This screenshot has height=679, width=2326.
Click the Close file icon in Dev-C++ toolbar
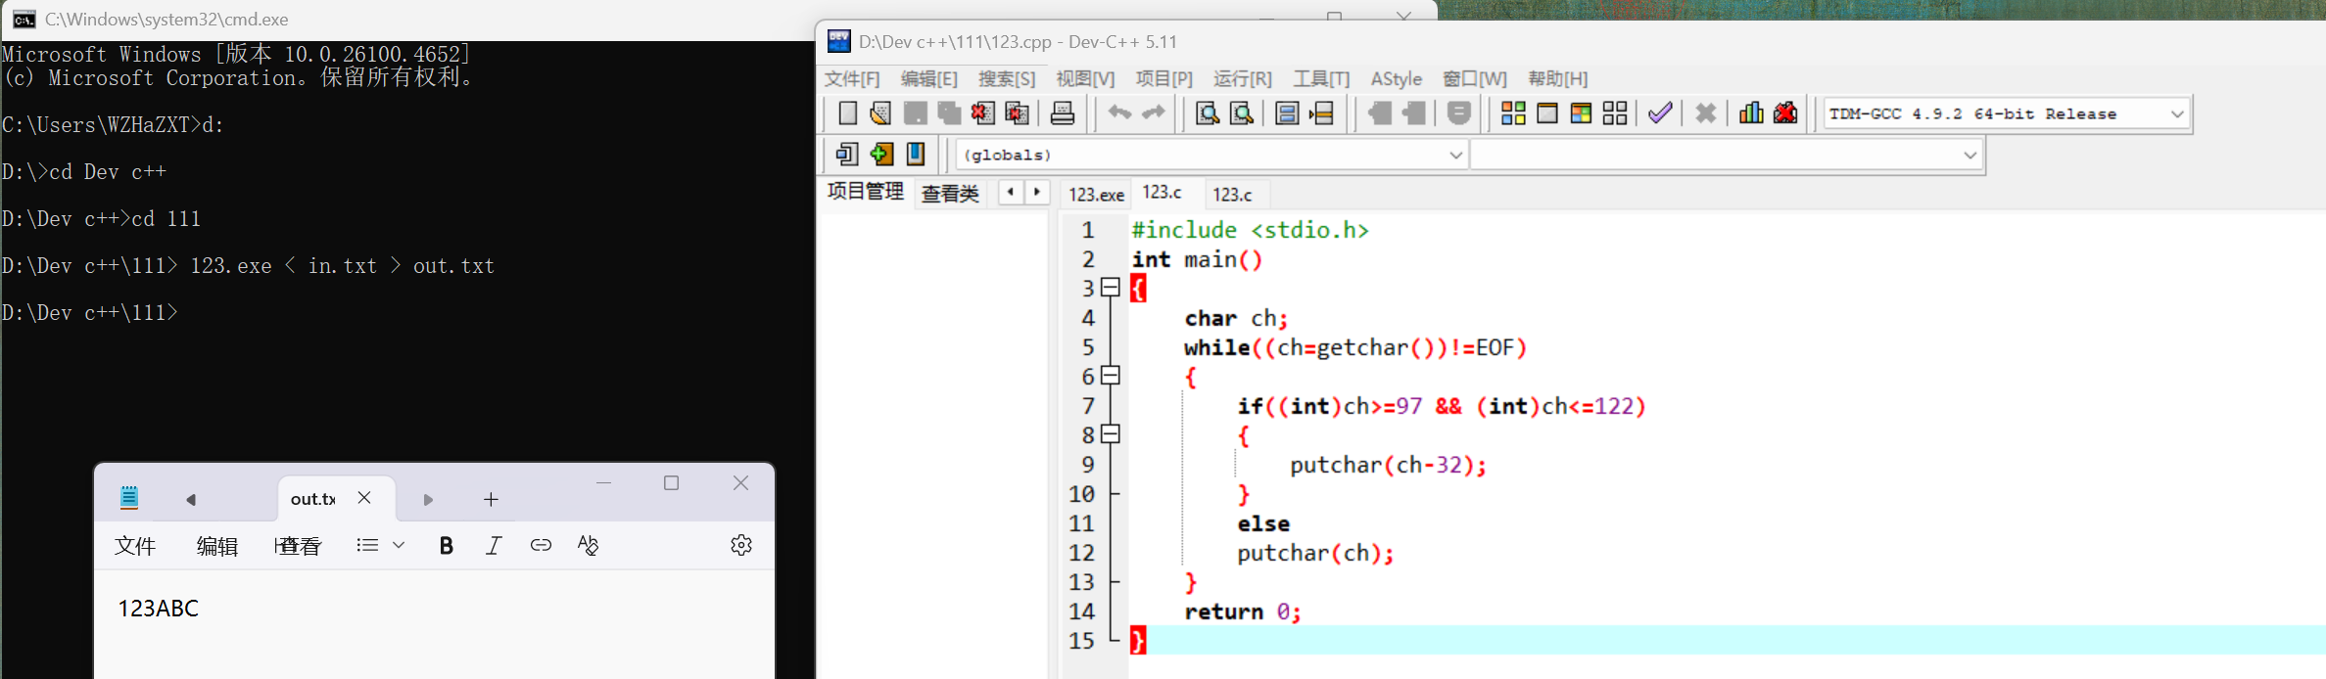pos(982,113)
